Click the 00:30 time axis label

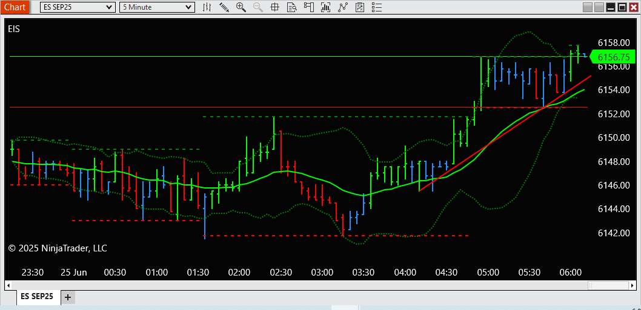coord(115,272)
